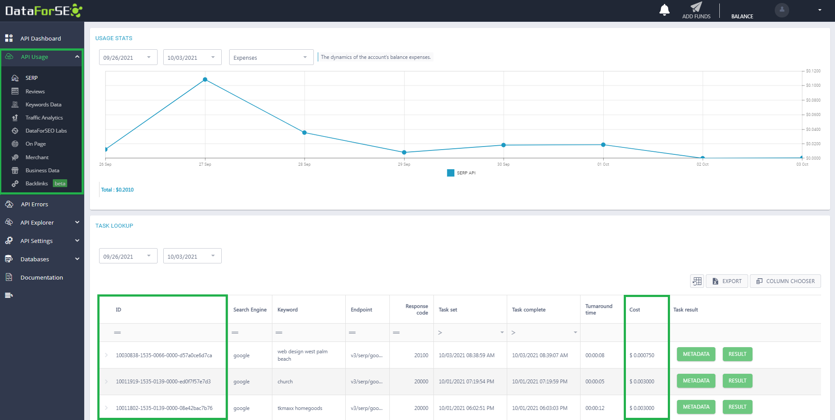Viewport: 835px width, 420px height.
Task: Expand row for tkmaxx homegoods task
Action: pos(106,408)
